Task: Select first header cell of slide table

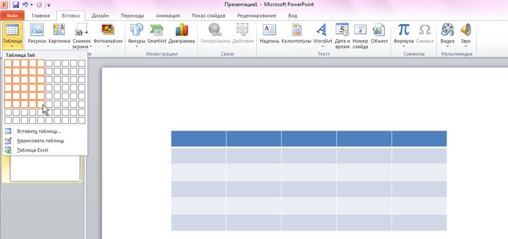Action: tap(199, 138)
